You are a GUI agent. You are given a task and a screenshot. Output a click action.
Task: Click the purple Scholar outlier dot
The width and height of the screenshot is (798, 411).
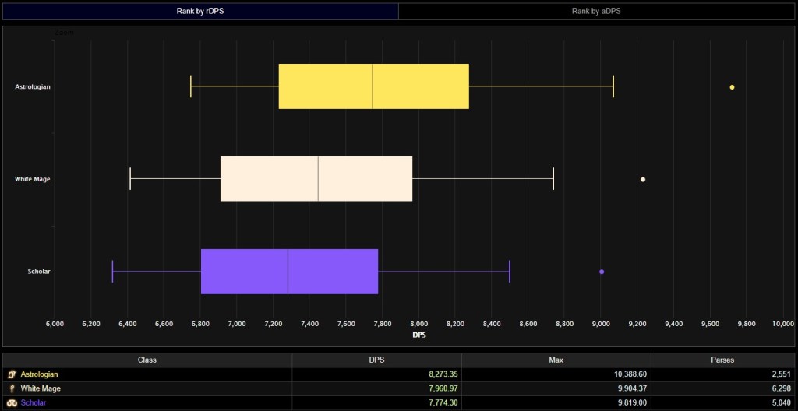pyautogui.click(x=602, y=272)
